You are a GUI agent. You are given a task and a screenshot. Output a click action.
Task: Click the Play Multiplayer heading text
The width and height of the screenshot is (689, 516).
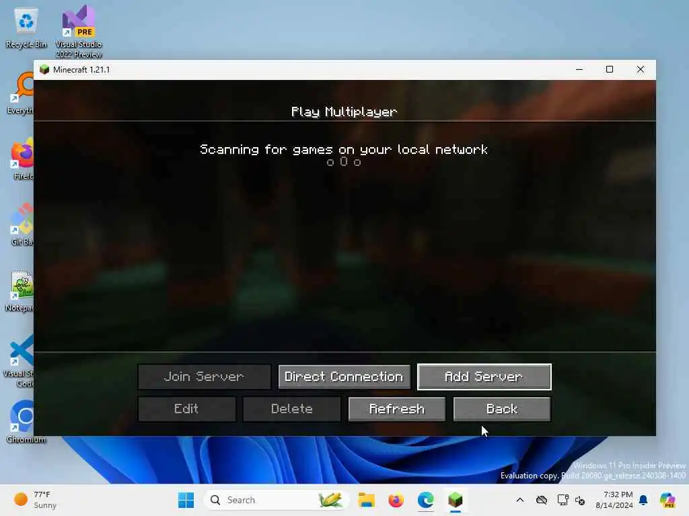pyautogui.click(x=344, y=112)
